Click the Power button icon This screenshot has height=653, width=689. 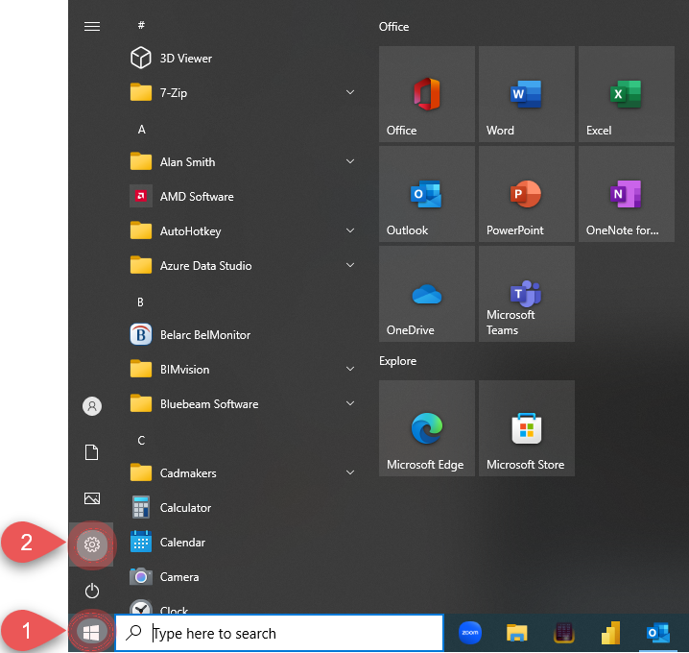point(92,591)
